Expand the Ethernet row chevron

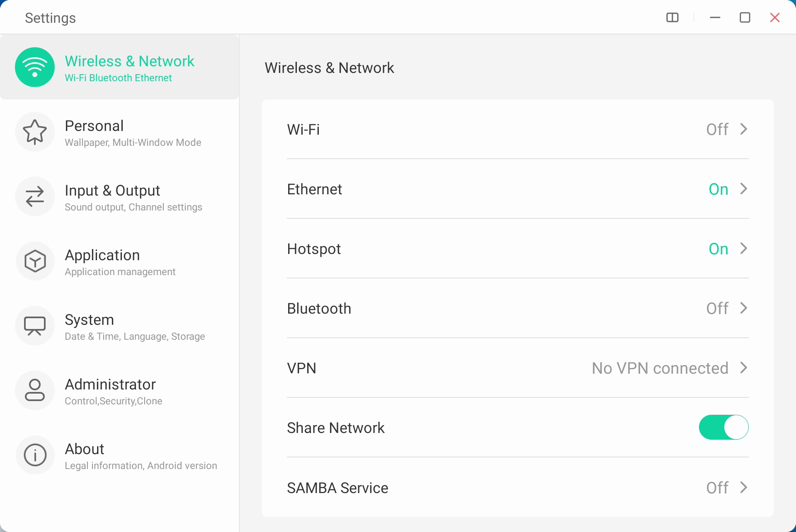744,189
